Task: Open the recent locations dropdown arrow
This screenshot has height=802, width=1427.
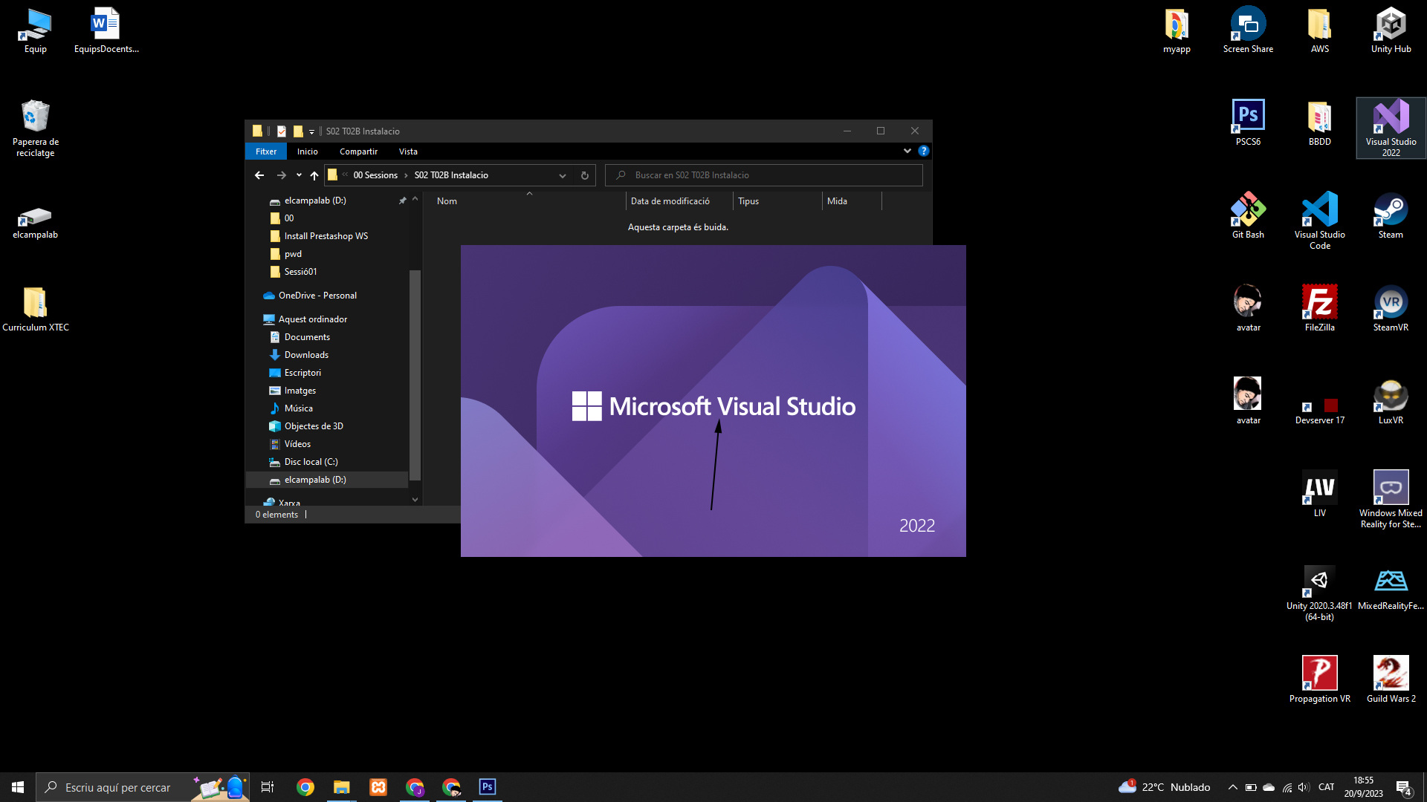Action: pos(299,175)
